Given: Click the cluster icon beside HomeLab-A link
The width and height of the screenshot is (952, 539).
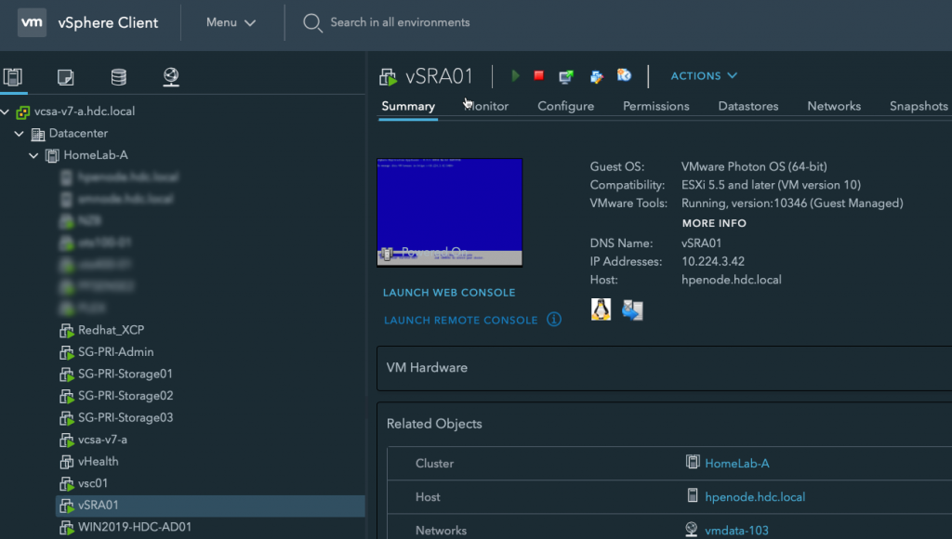Looking at the screenshot, I should click(x=692, y=462).
